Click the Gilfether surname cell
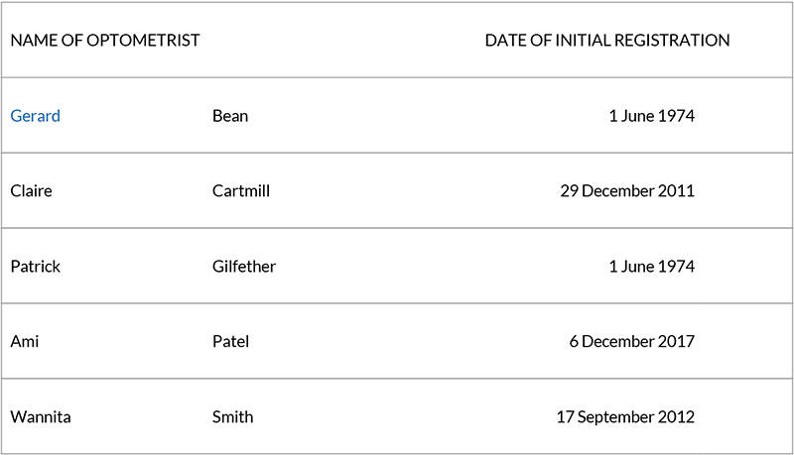794x455 pixels. [x=244, y=267]
